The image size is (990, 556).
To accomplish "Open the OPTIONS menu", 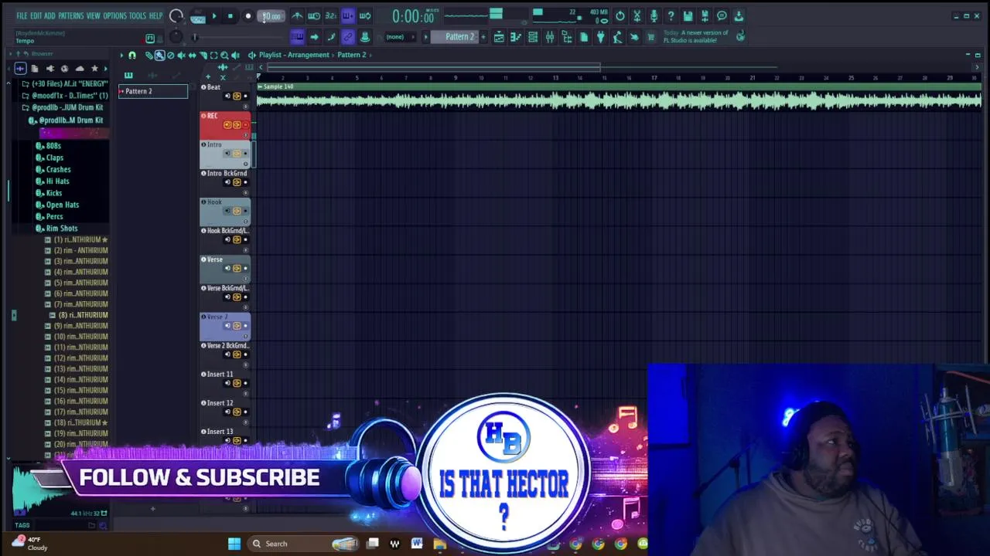I will (114, 15).
